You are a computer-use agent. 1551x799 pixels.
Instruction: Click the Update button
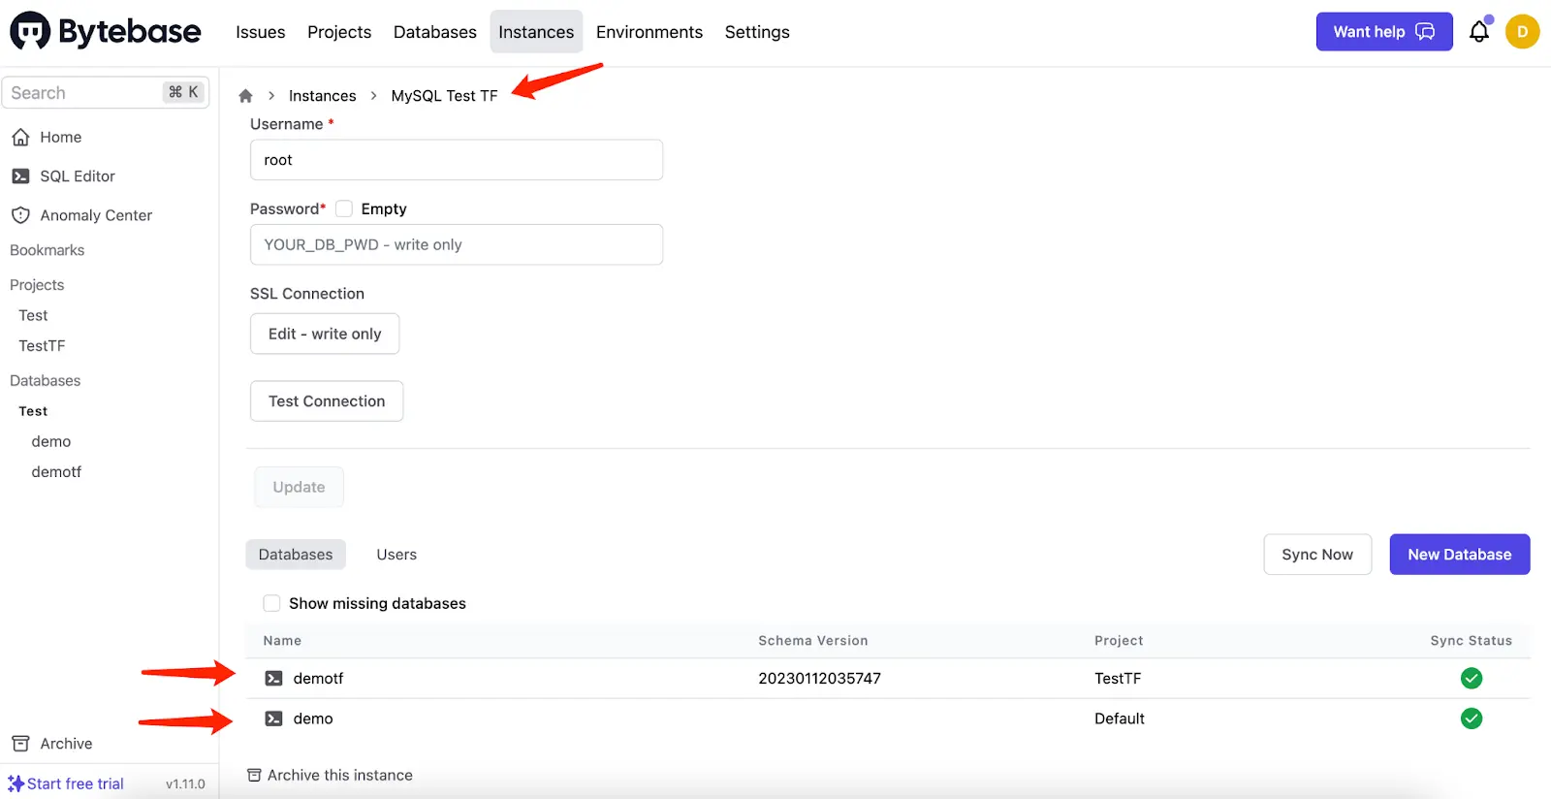[x=299, y=487]
